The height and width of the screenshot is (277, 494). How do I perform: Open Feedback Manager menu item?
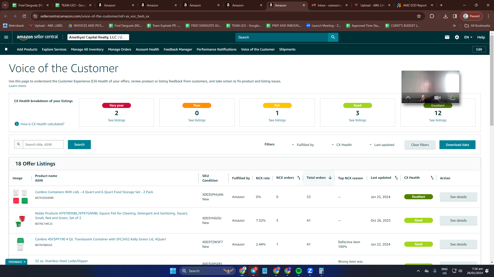pos(178,49)
